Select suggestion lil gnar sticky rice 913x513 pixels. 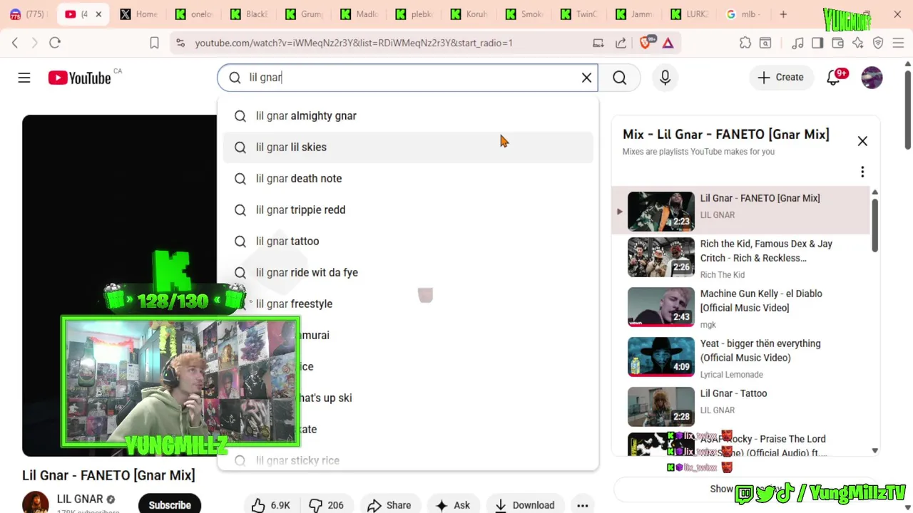[408, 460]
